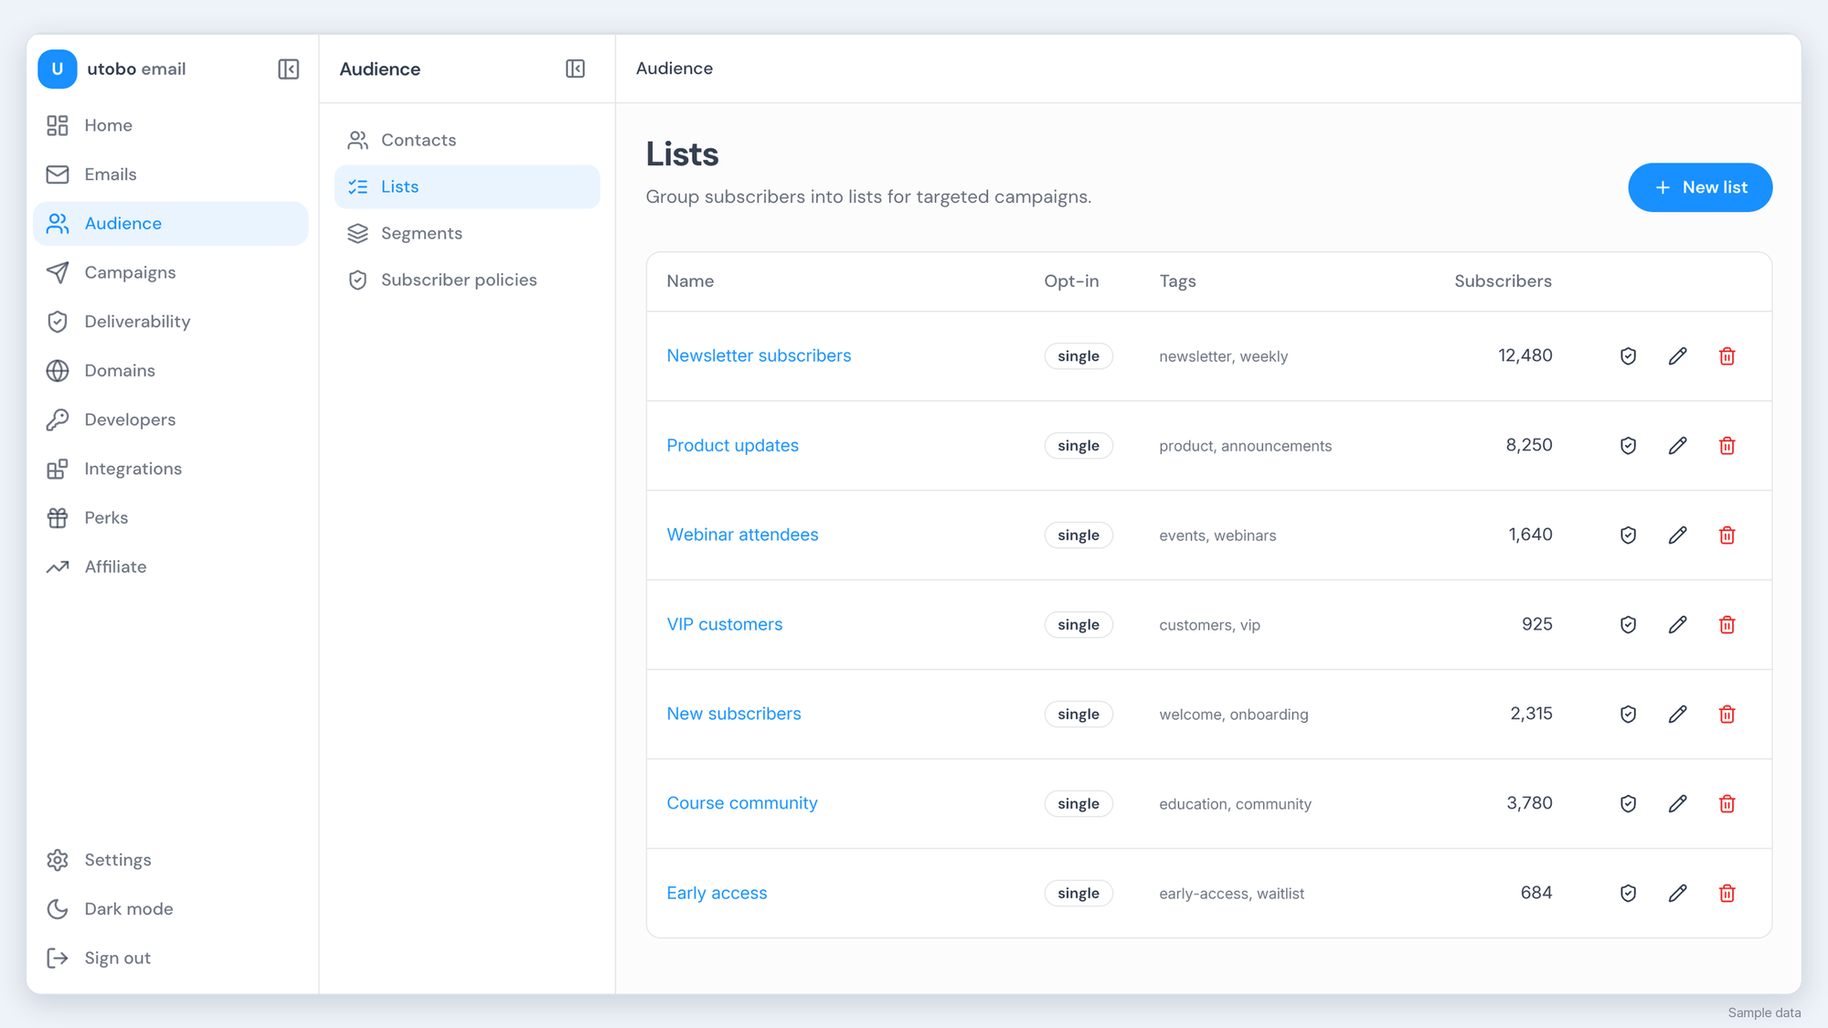Delete the Product updates list
The image size is (1828, 1028).
(x=1727, y=446)
